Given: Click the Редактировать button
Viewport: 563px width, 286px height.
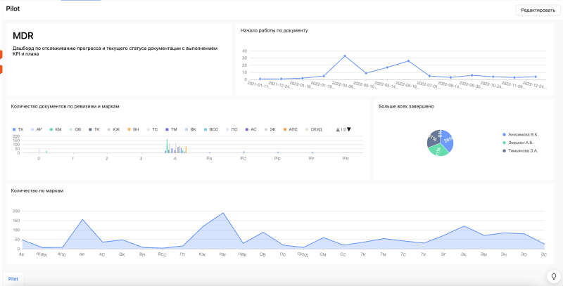Looking at the screenshot, I should click(537, 10).
